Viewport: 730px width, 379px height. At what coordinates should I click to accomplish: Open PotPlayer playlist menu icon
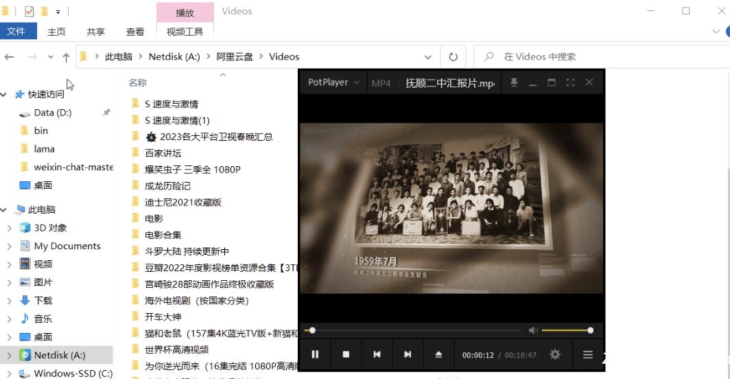pos(588,355)
